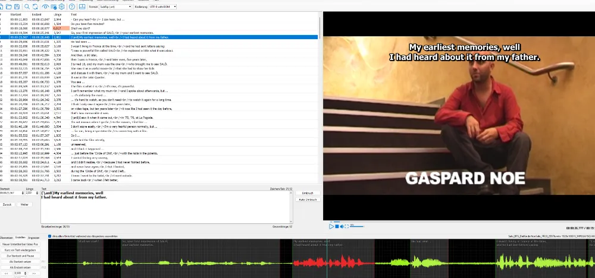Click the Zurück button
The image size is (595, 278).
coord(7,204)
